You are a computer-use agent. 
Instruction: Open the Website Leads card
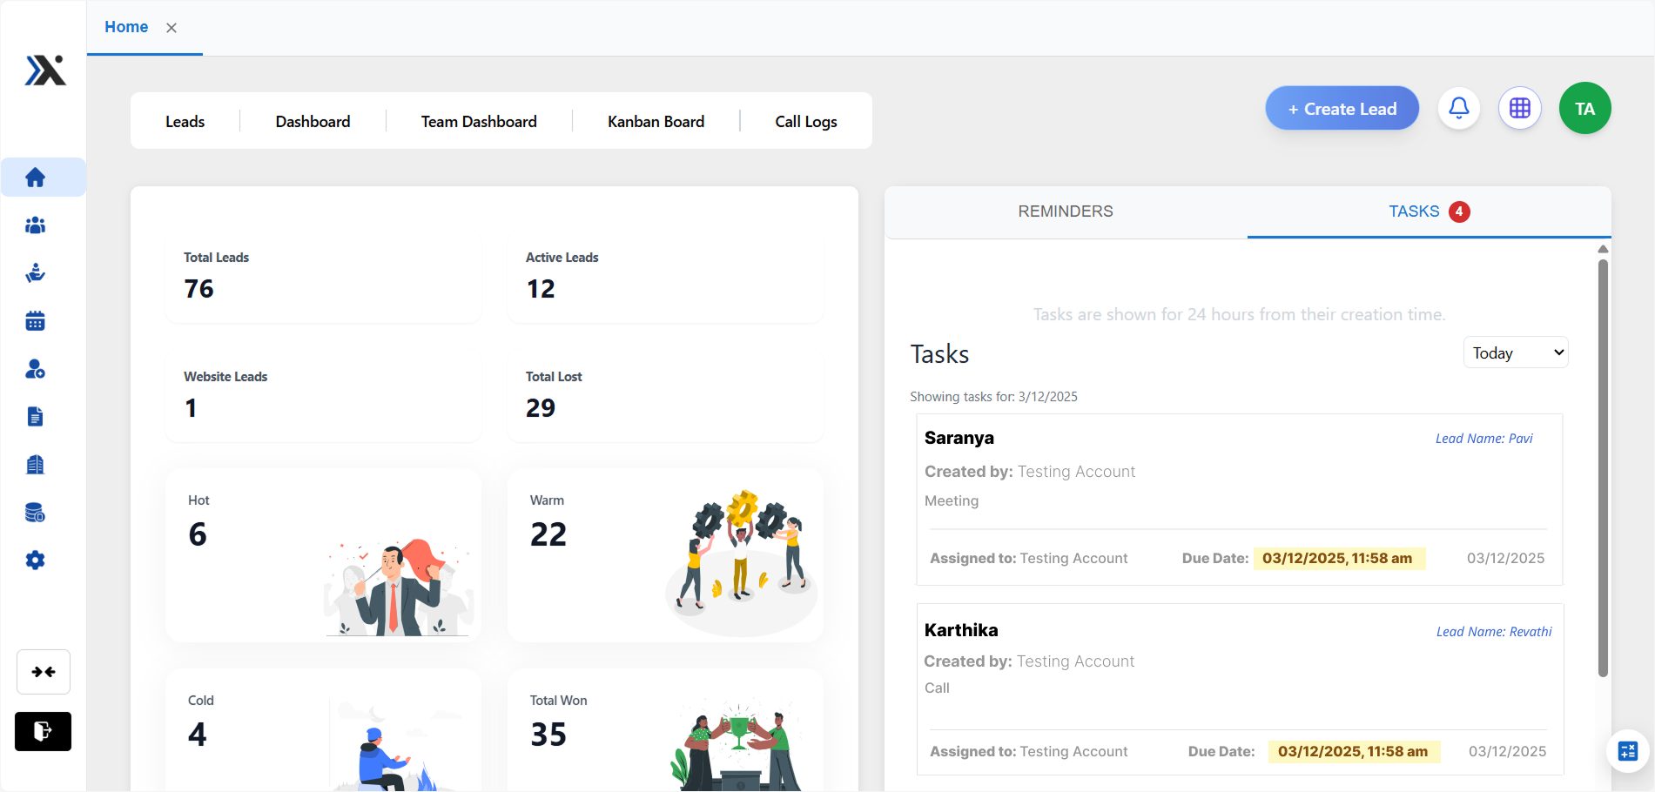click(x=323, y=397)
